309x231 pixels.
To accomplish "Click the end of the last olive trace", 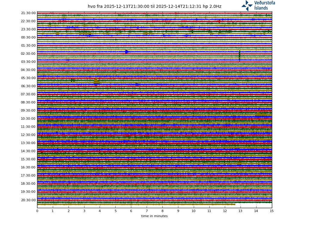I will tap(234, 204).
